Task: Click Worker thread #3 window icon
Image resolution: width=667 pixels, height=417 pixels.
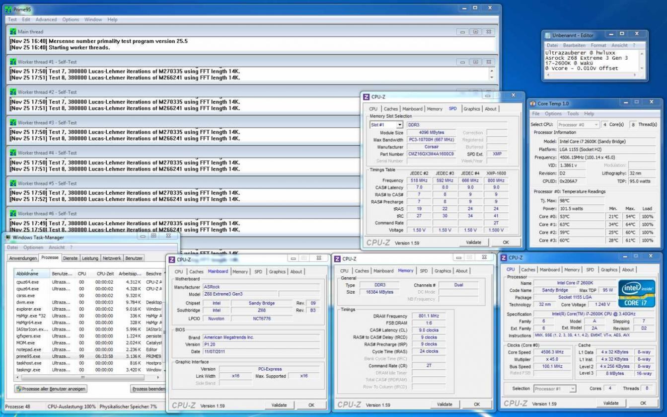Action: click(x=14, y=122)
